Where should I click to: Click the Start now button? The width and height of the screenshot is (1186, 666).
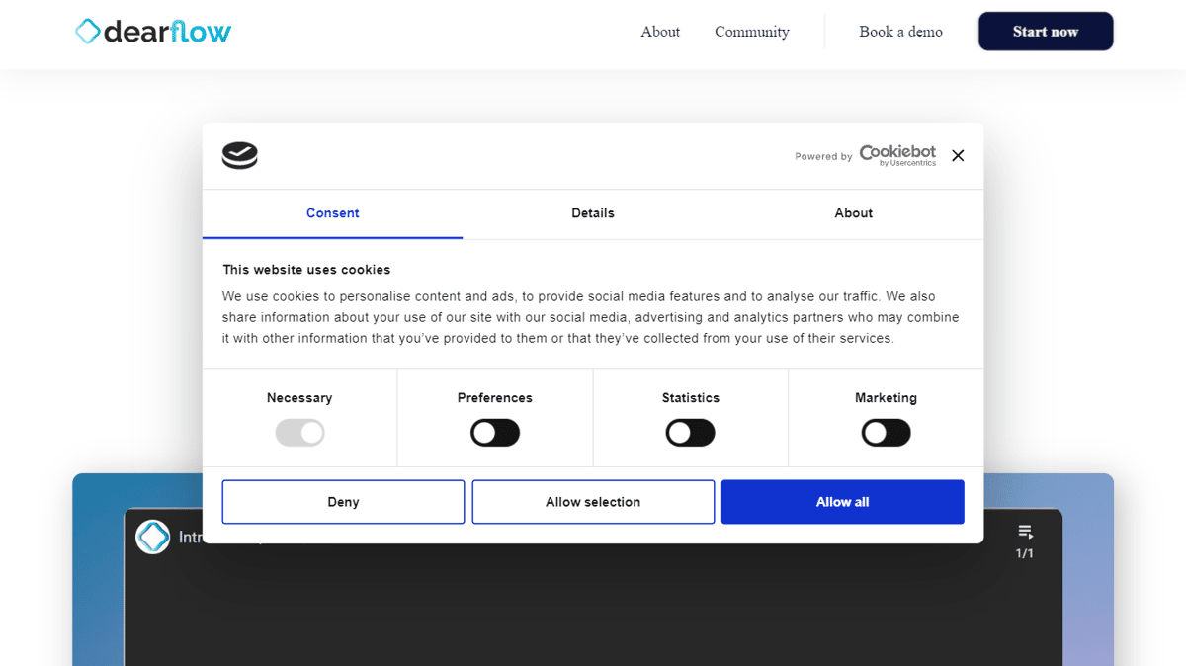(1046, 32)
